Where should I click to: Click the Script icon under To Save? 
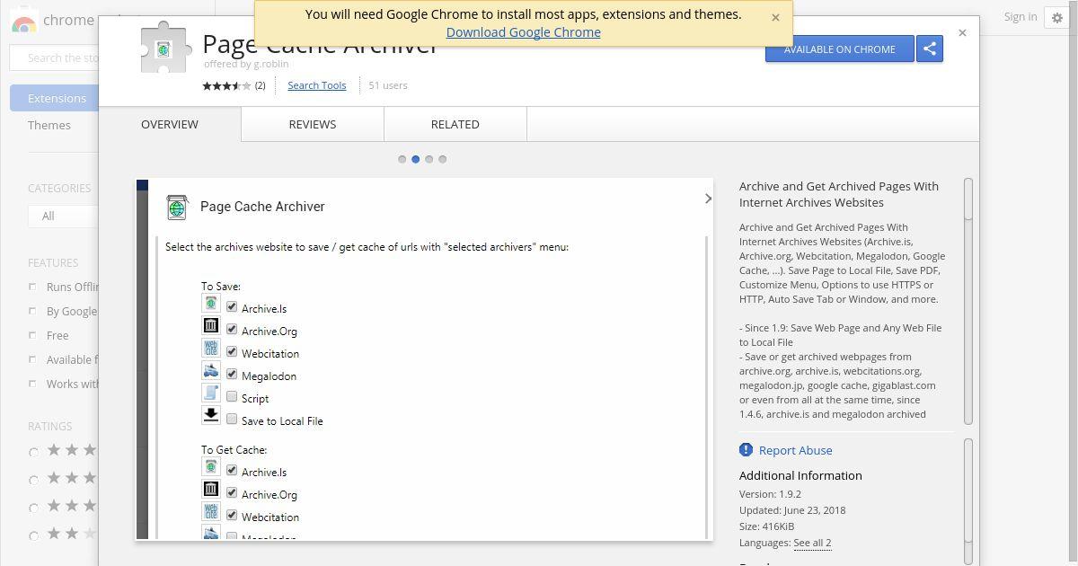pyautogui.click(x=210, y=393)
